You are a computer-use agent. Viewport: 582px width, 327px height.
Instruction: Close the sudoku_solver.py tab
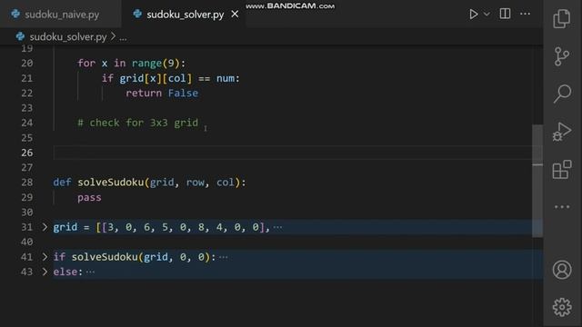point(235,15)
